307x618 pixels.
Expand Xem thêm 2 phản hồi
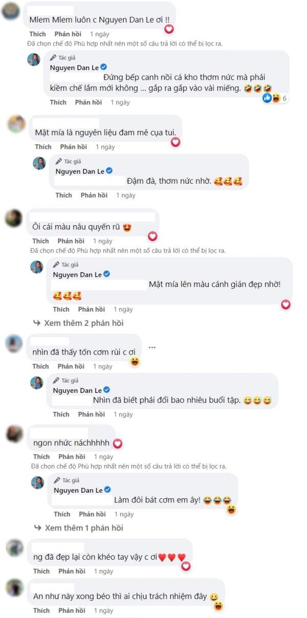[78, 323]
